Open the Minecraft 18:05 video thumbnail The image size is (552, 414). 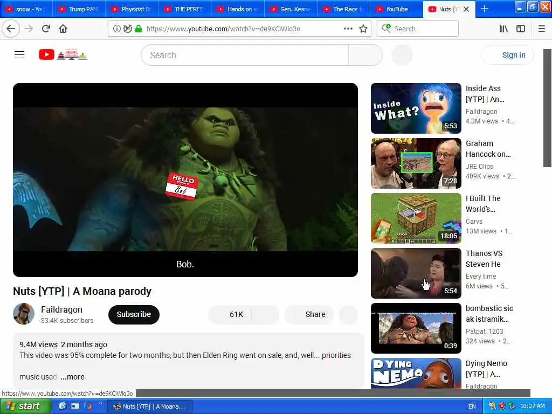tap(416, 218)
